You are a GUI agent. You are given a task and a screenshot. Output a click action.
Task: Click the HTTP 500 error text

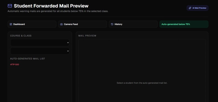pos(15,65)
